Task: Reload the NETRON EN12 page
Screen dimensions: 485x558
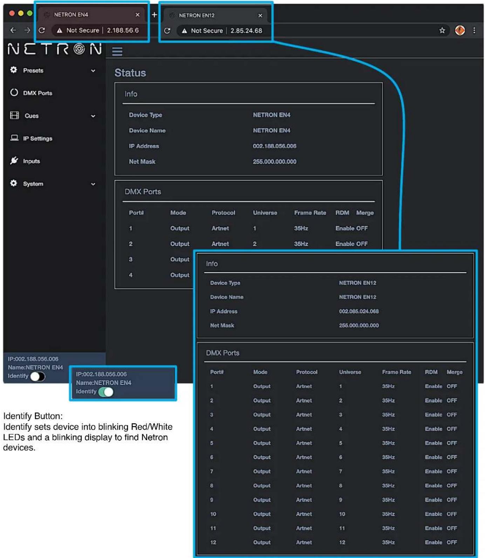Action: point(167,30)
